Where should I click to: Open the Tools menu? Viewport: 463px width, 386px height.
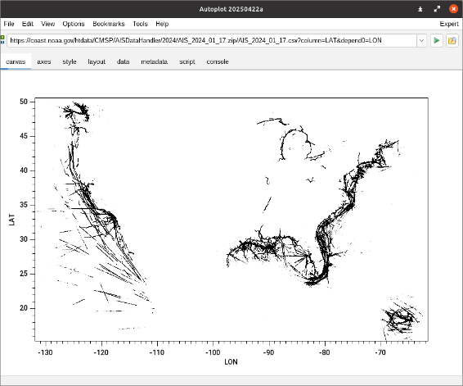140,24
